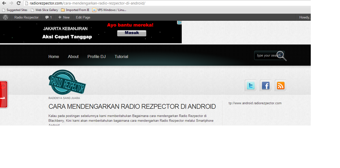The height and width of the screenshot is (168, 340).
Task: Go to the Home page
Action: tap(54, 57)
